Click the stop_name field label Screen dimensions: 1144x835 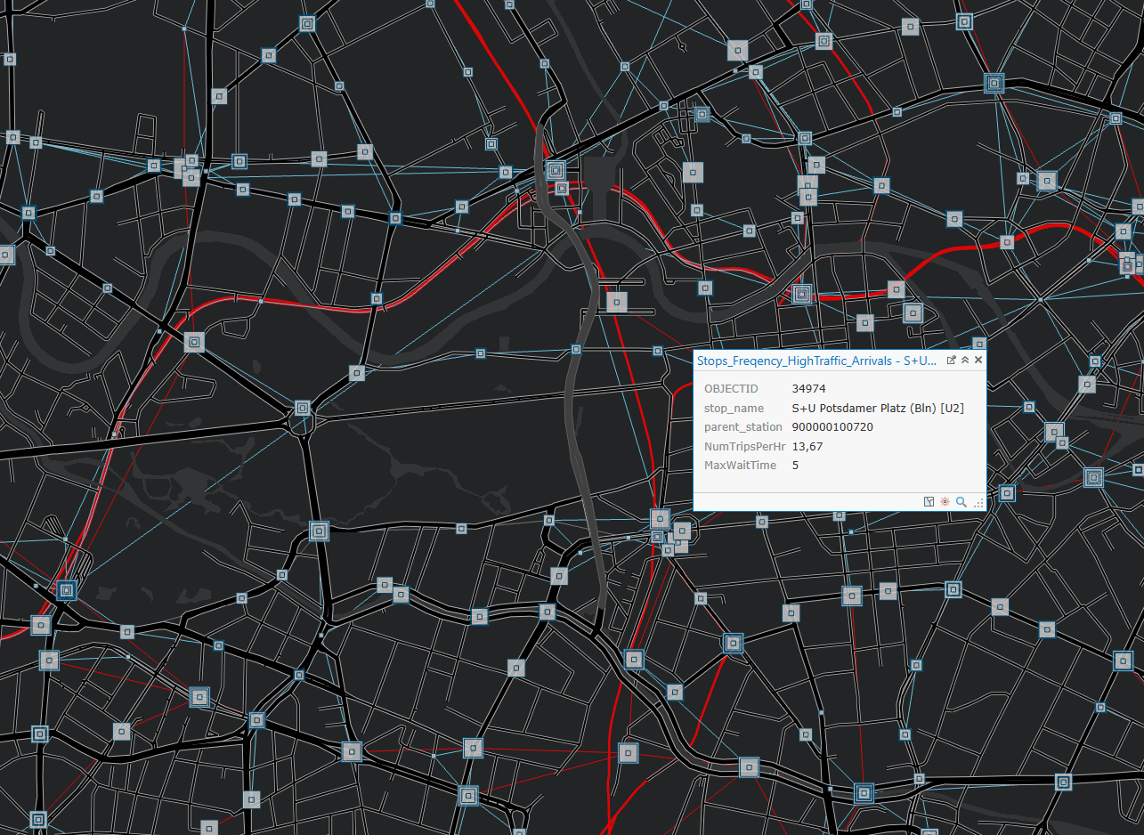[734, 408]
